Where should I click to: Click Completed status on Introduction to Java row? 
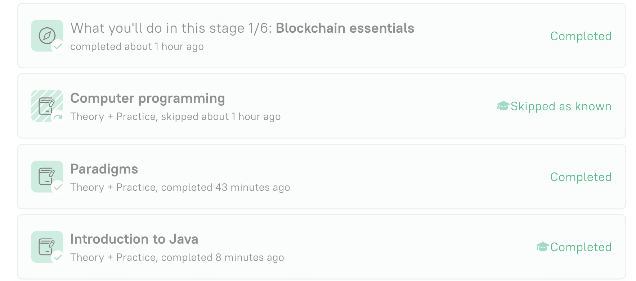pos(581,247)
